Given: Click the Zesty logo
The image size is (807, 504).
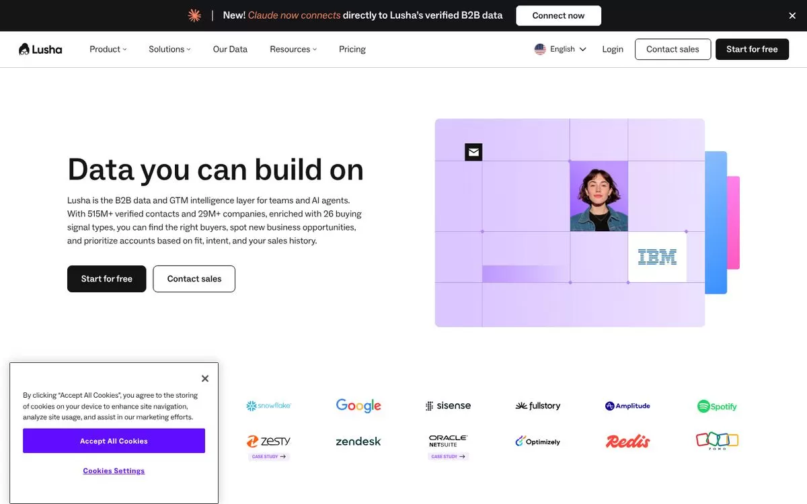Looking at the screenshot, I should click(268, 442).
